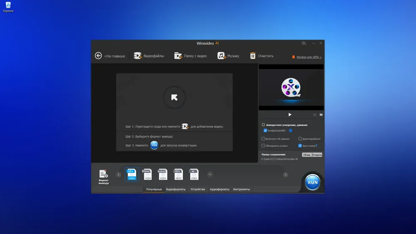Open the Аудиоформаты tab
The image size is (416, 234).
[x=219, y=189]
